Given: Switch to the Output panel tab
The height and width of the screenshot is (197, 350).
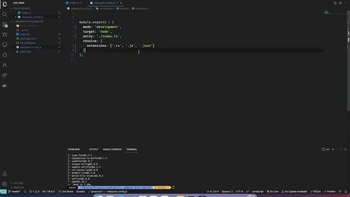Looking at the screenshot, I should 94,149.
